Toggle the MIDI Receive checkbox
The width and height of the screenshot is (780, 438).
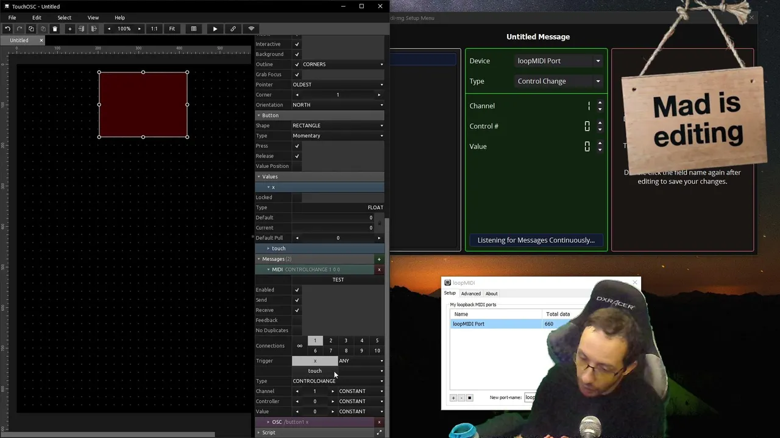[x=297, y=310]
